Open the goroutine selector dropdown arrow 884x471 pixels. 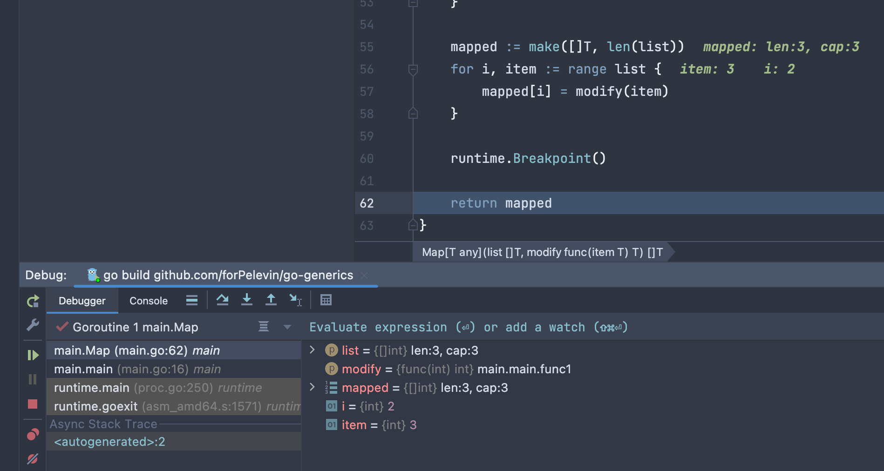coord(287,327)
